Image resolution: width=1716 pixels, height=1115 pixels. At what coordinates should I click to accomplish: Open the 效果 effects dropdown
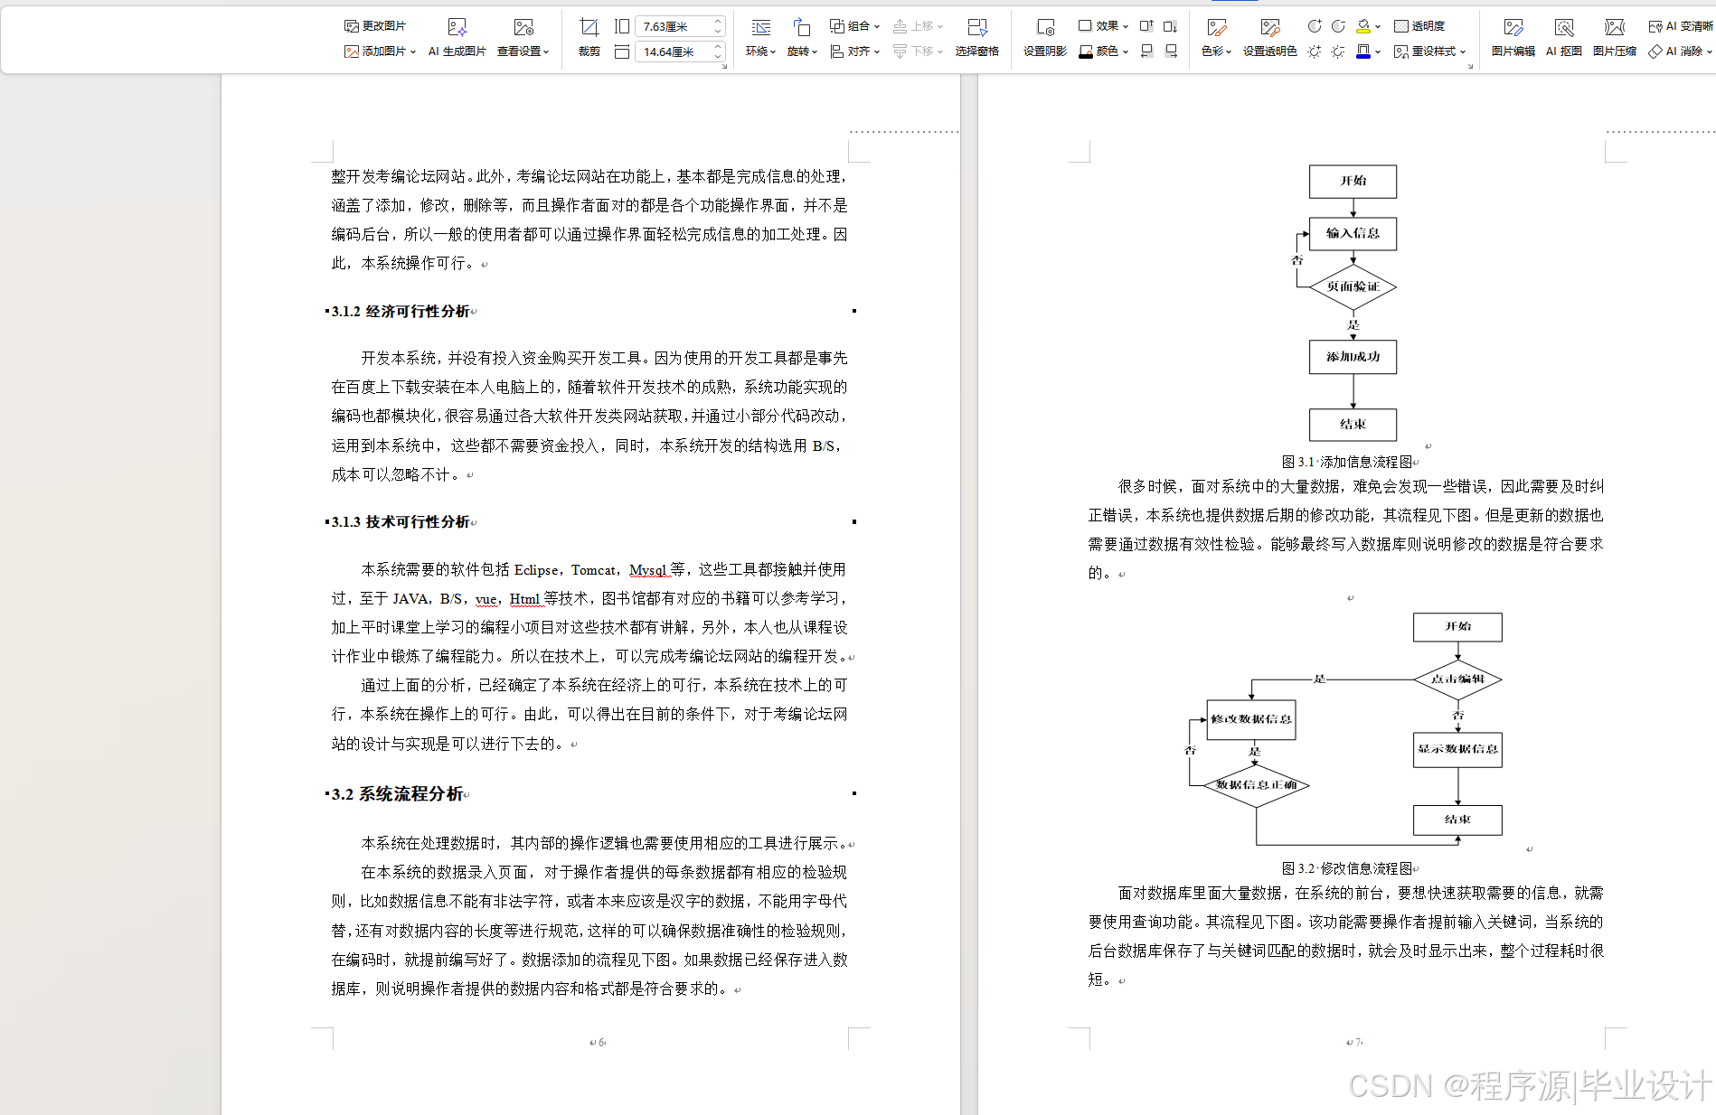pos(1103,26)
